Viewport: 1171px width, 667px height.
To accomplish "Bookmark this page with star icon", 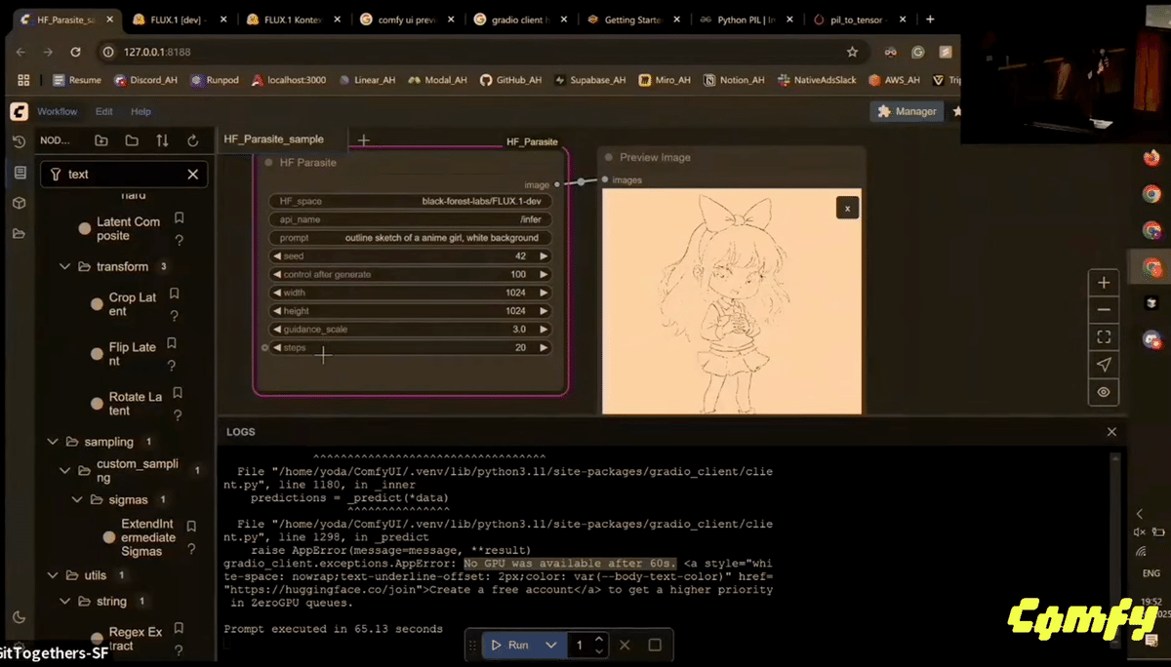I will coord(852,52).
